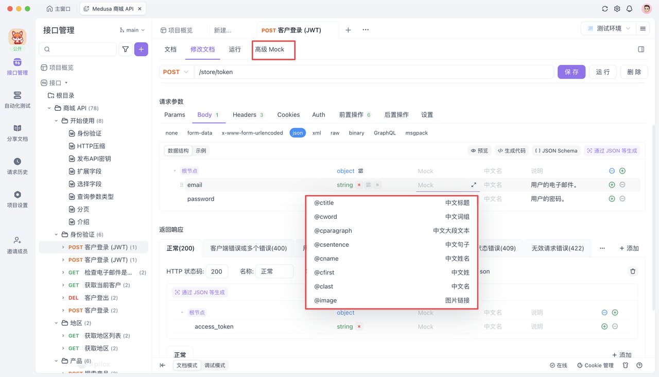The image size is (659, 377).
Task: Select the form-data body type
Action: tap(200, 133)
